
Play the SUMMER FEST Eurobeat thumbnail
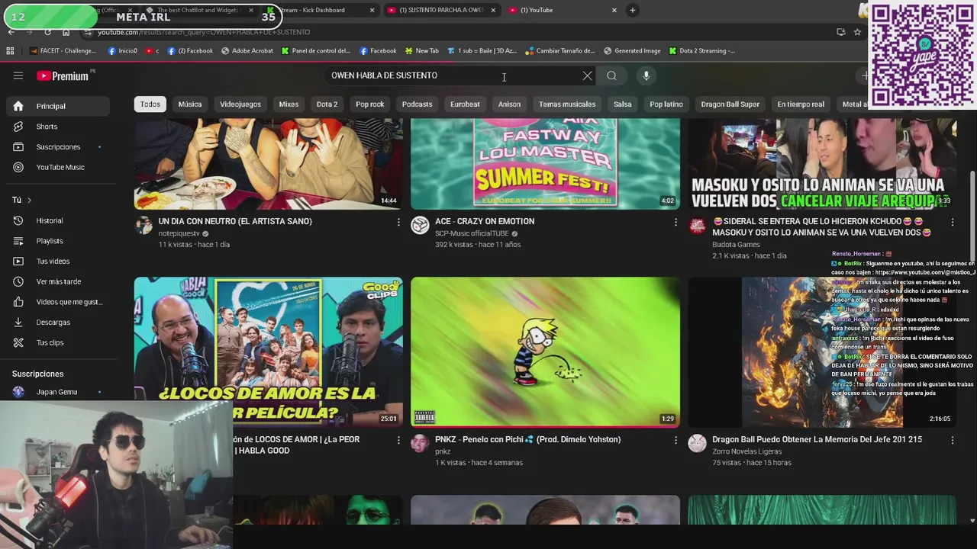click(x=545, y=163)
